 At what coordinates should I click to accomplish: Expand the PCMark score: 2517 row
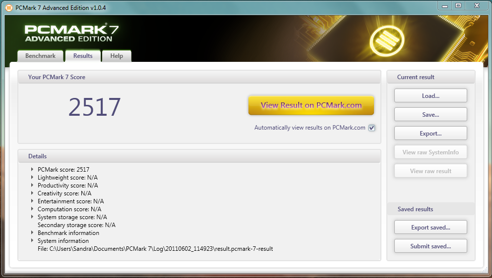[32, 169]
